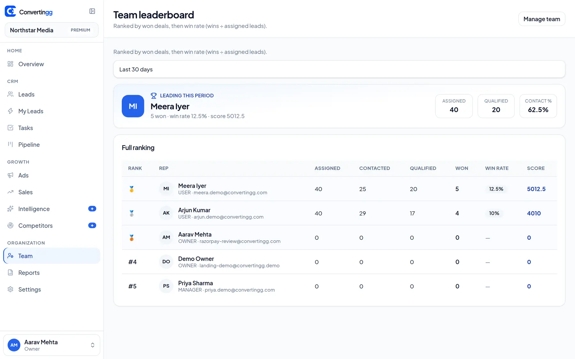The image size is (575, 359).
Task: Click the Convertingg logo icon
Action: [11, 11]
